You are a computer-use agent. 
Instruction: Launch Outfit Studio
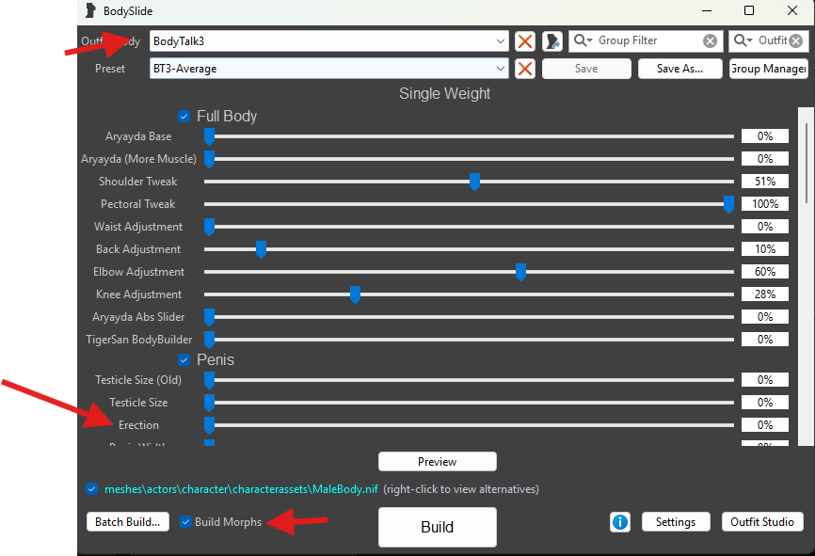click(x=762, y=522)
